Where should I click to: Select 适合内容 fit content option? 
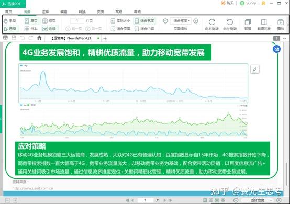point(144,29)
